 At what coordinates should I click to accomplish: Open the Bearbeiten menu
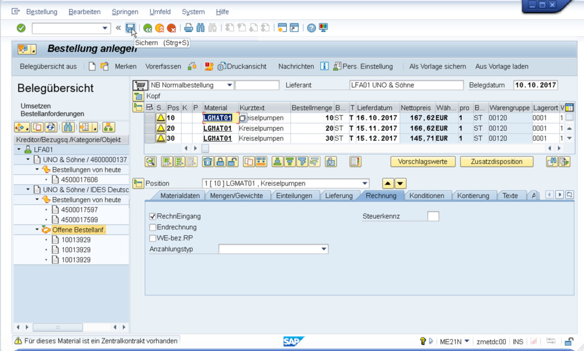[84, 11]
